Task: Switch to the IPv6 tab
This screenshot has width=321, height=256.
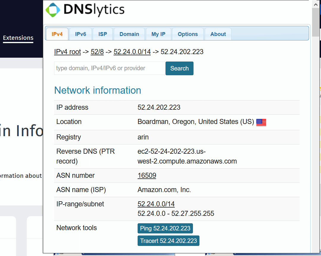Action: pos(80,34)
